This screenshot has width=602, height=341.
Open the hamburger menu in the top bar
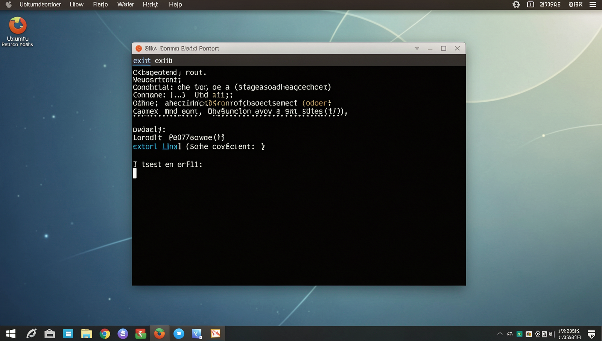[x=593, y=5]
